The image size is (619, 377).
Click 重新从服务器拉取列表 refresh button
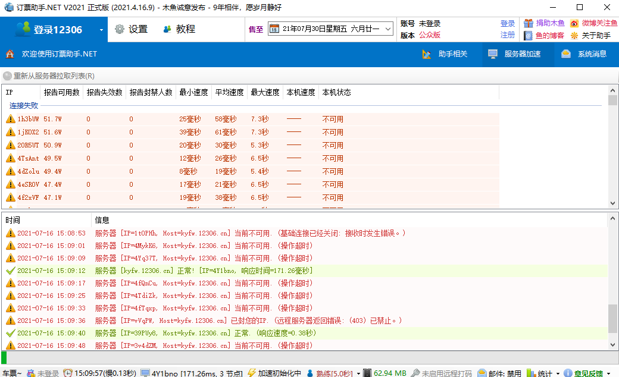pos(49,76)
